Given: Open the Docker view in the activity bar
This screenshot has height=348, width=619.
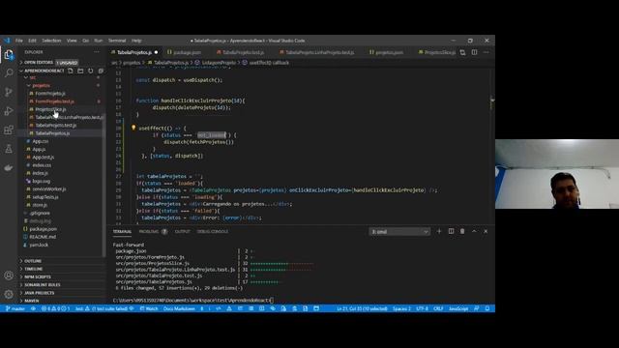Looking at the screenshot, I should point(9,167).
